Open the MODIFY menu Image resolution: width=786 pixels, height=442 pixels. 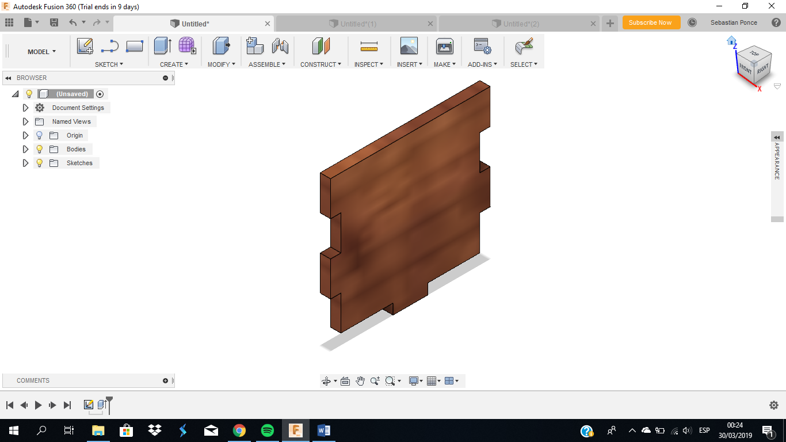coord(222,64)
